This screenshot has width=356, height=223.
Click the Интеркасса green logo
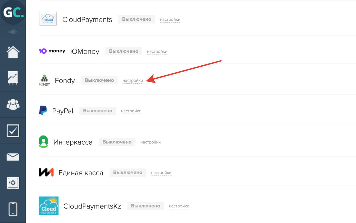click(43, 142)
